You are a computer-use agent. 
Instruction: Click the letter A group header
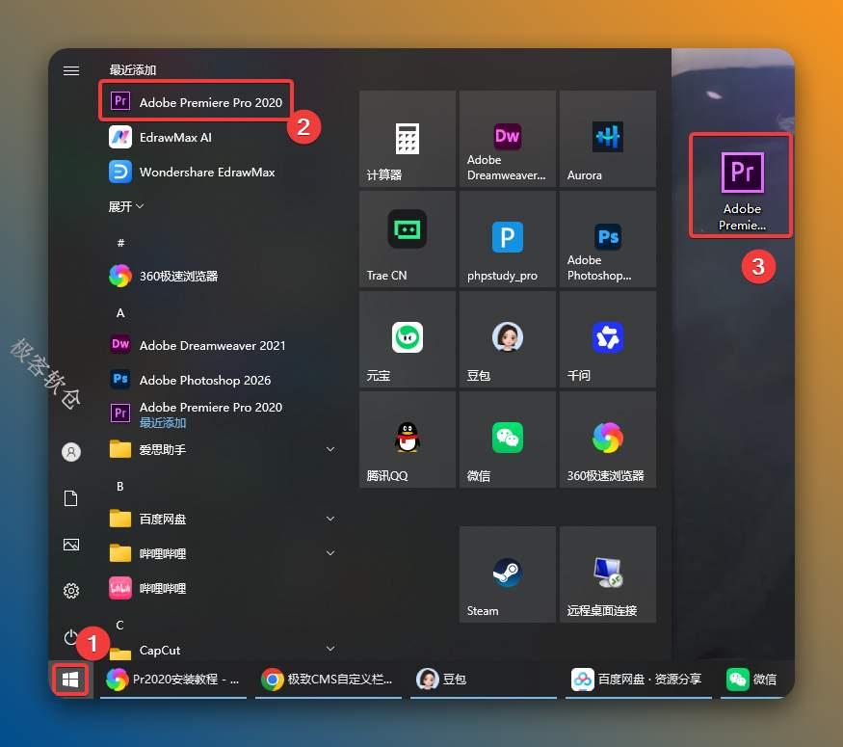click(x=120, y=312)
